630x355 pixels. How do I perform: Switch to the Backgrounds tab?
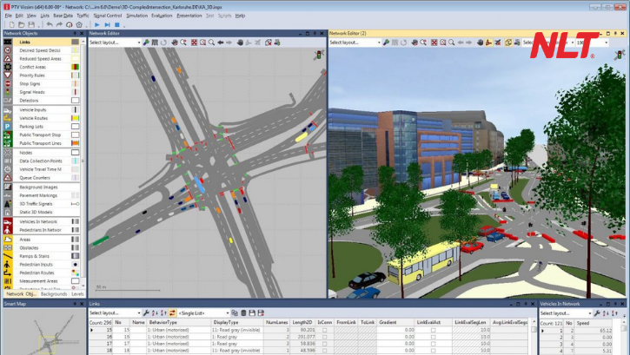coord(54,294)
